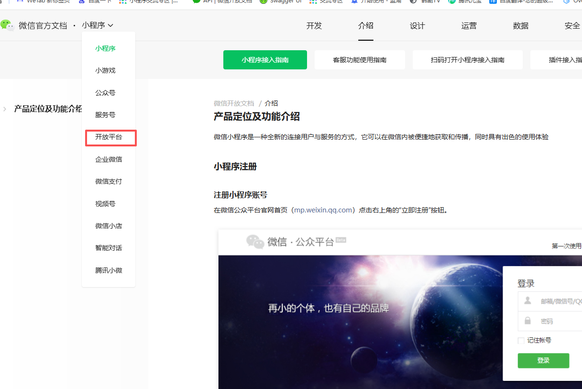Choose 企业微信 from the product menu
The width and height of the screenshot is (582, 389).
tap(109, 159)
